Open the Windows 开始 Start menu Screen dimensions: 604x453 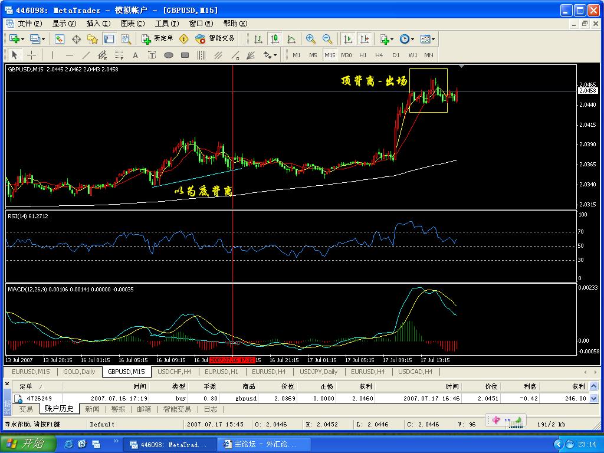pos(28,444)
